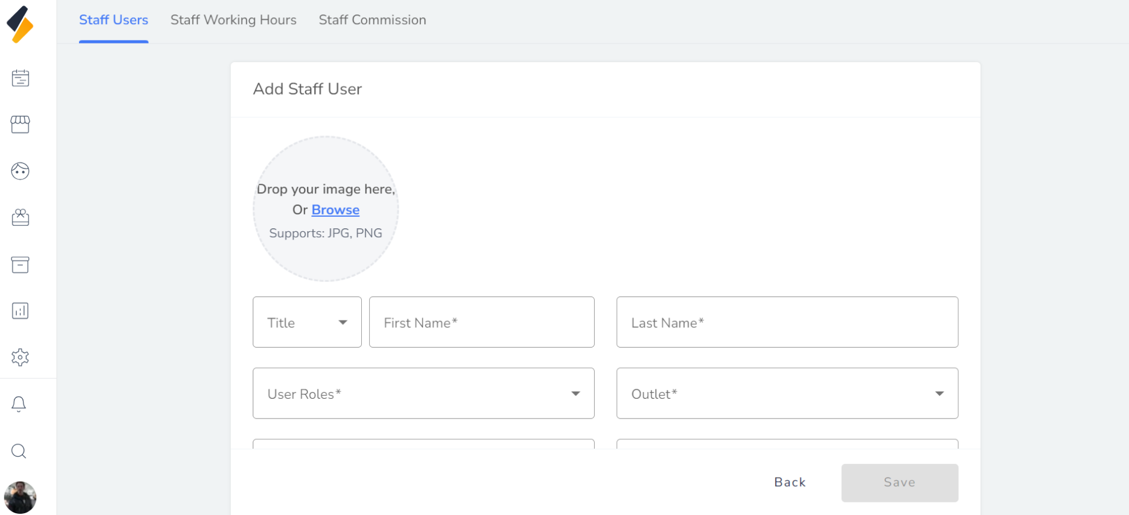Open the User Roles dropdown

click(423, 394)
